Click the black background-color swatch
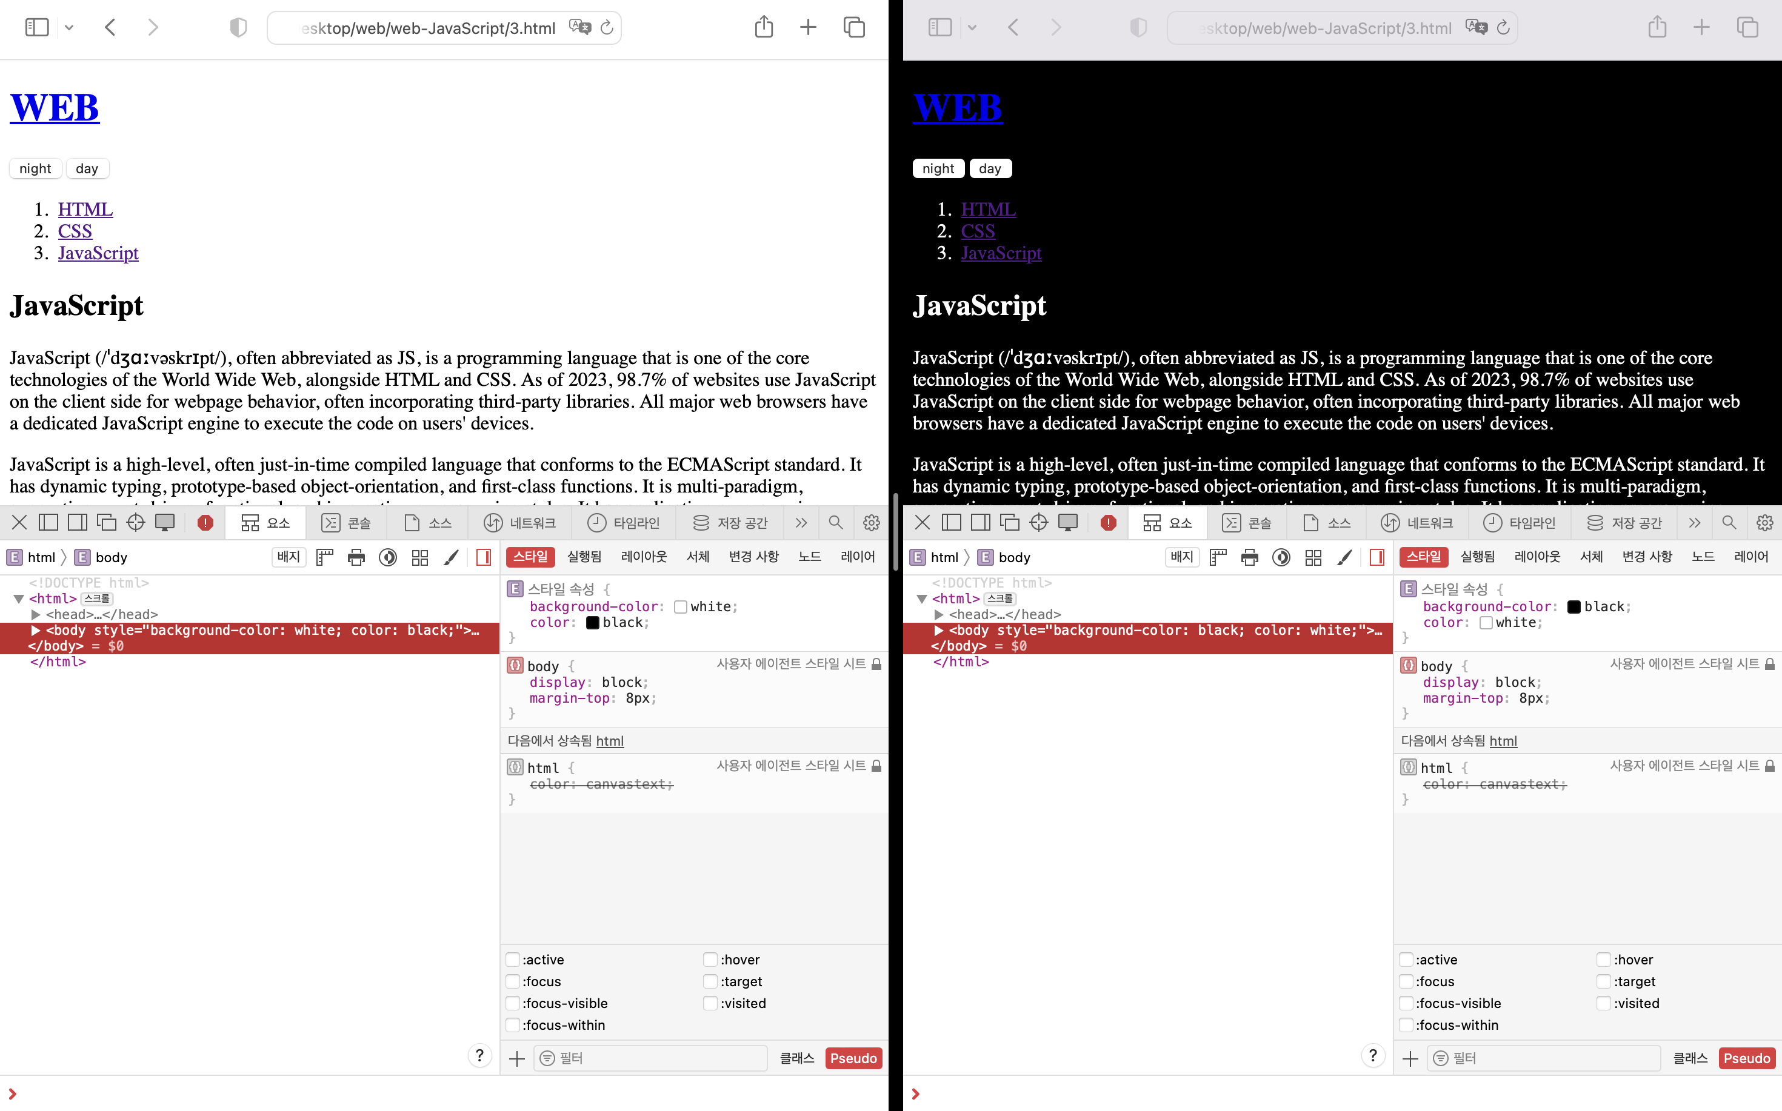Viewport: 1782px width, 1111px height. pos(1574,606)
